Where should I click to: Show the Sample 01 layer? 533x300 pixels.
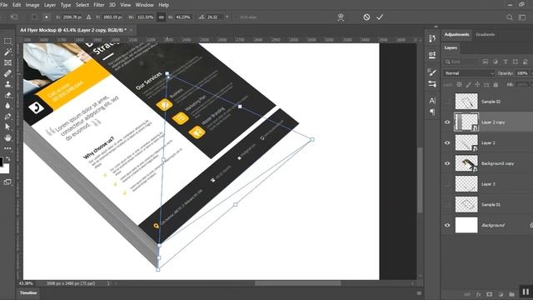tap(447, 205)
